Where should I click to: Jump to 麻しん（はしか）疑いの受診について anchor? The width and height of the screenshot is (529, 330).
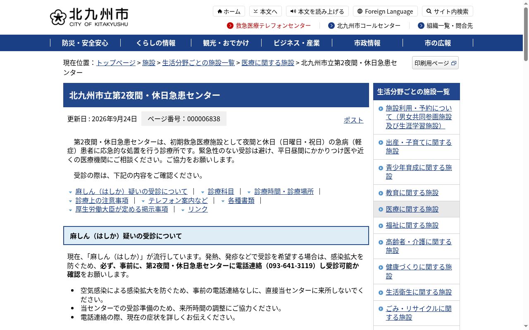coord(131,191)
